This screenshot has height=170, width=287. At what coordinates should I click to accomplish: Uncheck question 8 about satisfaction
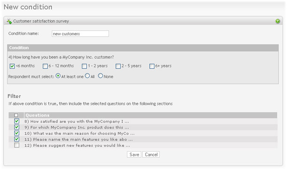pos(16,121)
